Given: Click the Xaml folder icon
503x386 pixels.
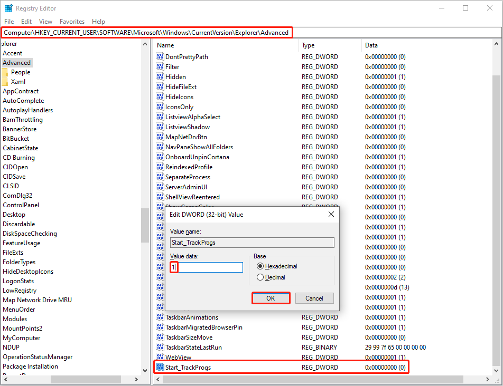Looking at the screenshot, I should tap(4, 82).
